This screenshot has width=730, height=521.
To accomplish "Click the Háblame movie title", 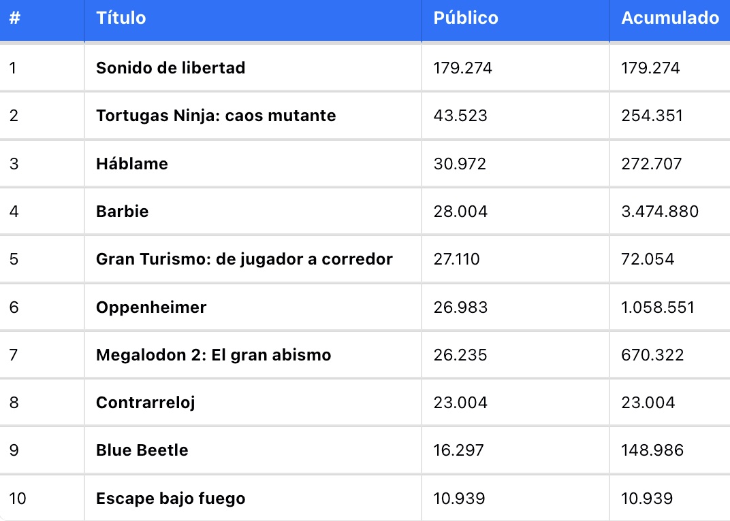I will pyautogui.click(x=131, y=164).
